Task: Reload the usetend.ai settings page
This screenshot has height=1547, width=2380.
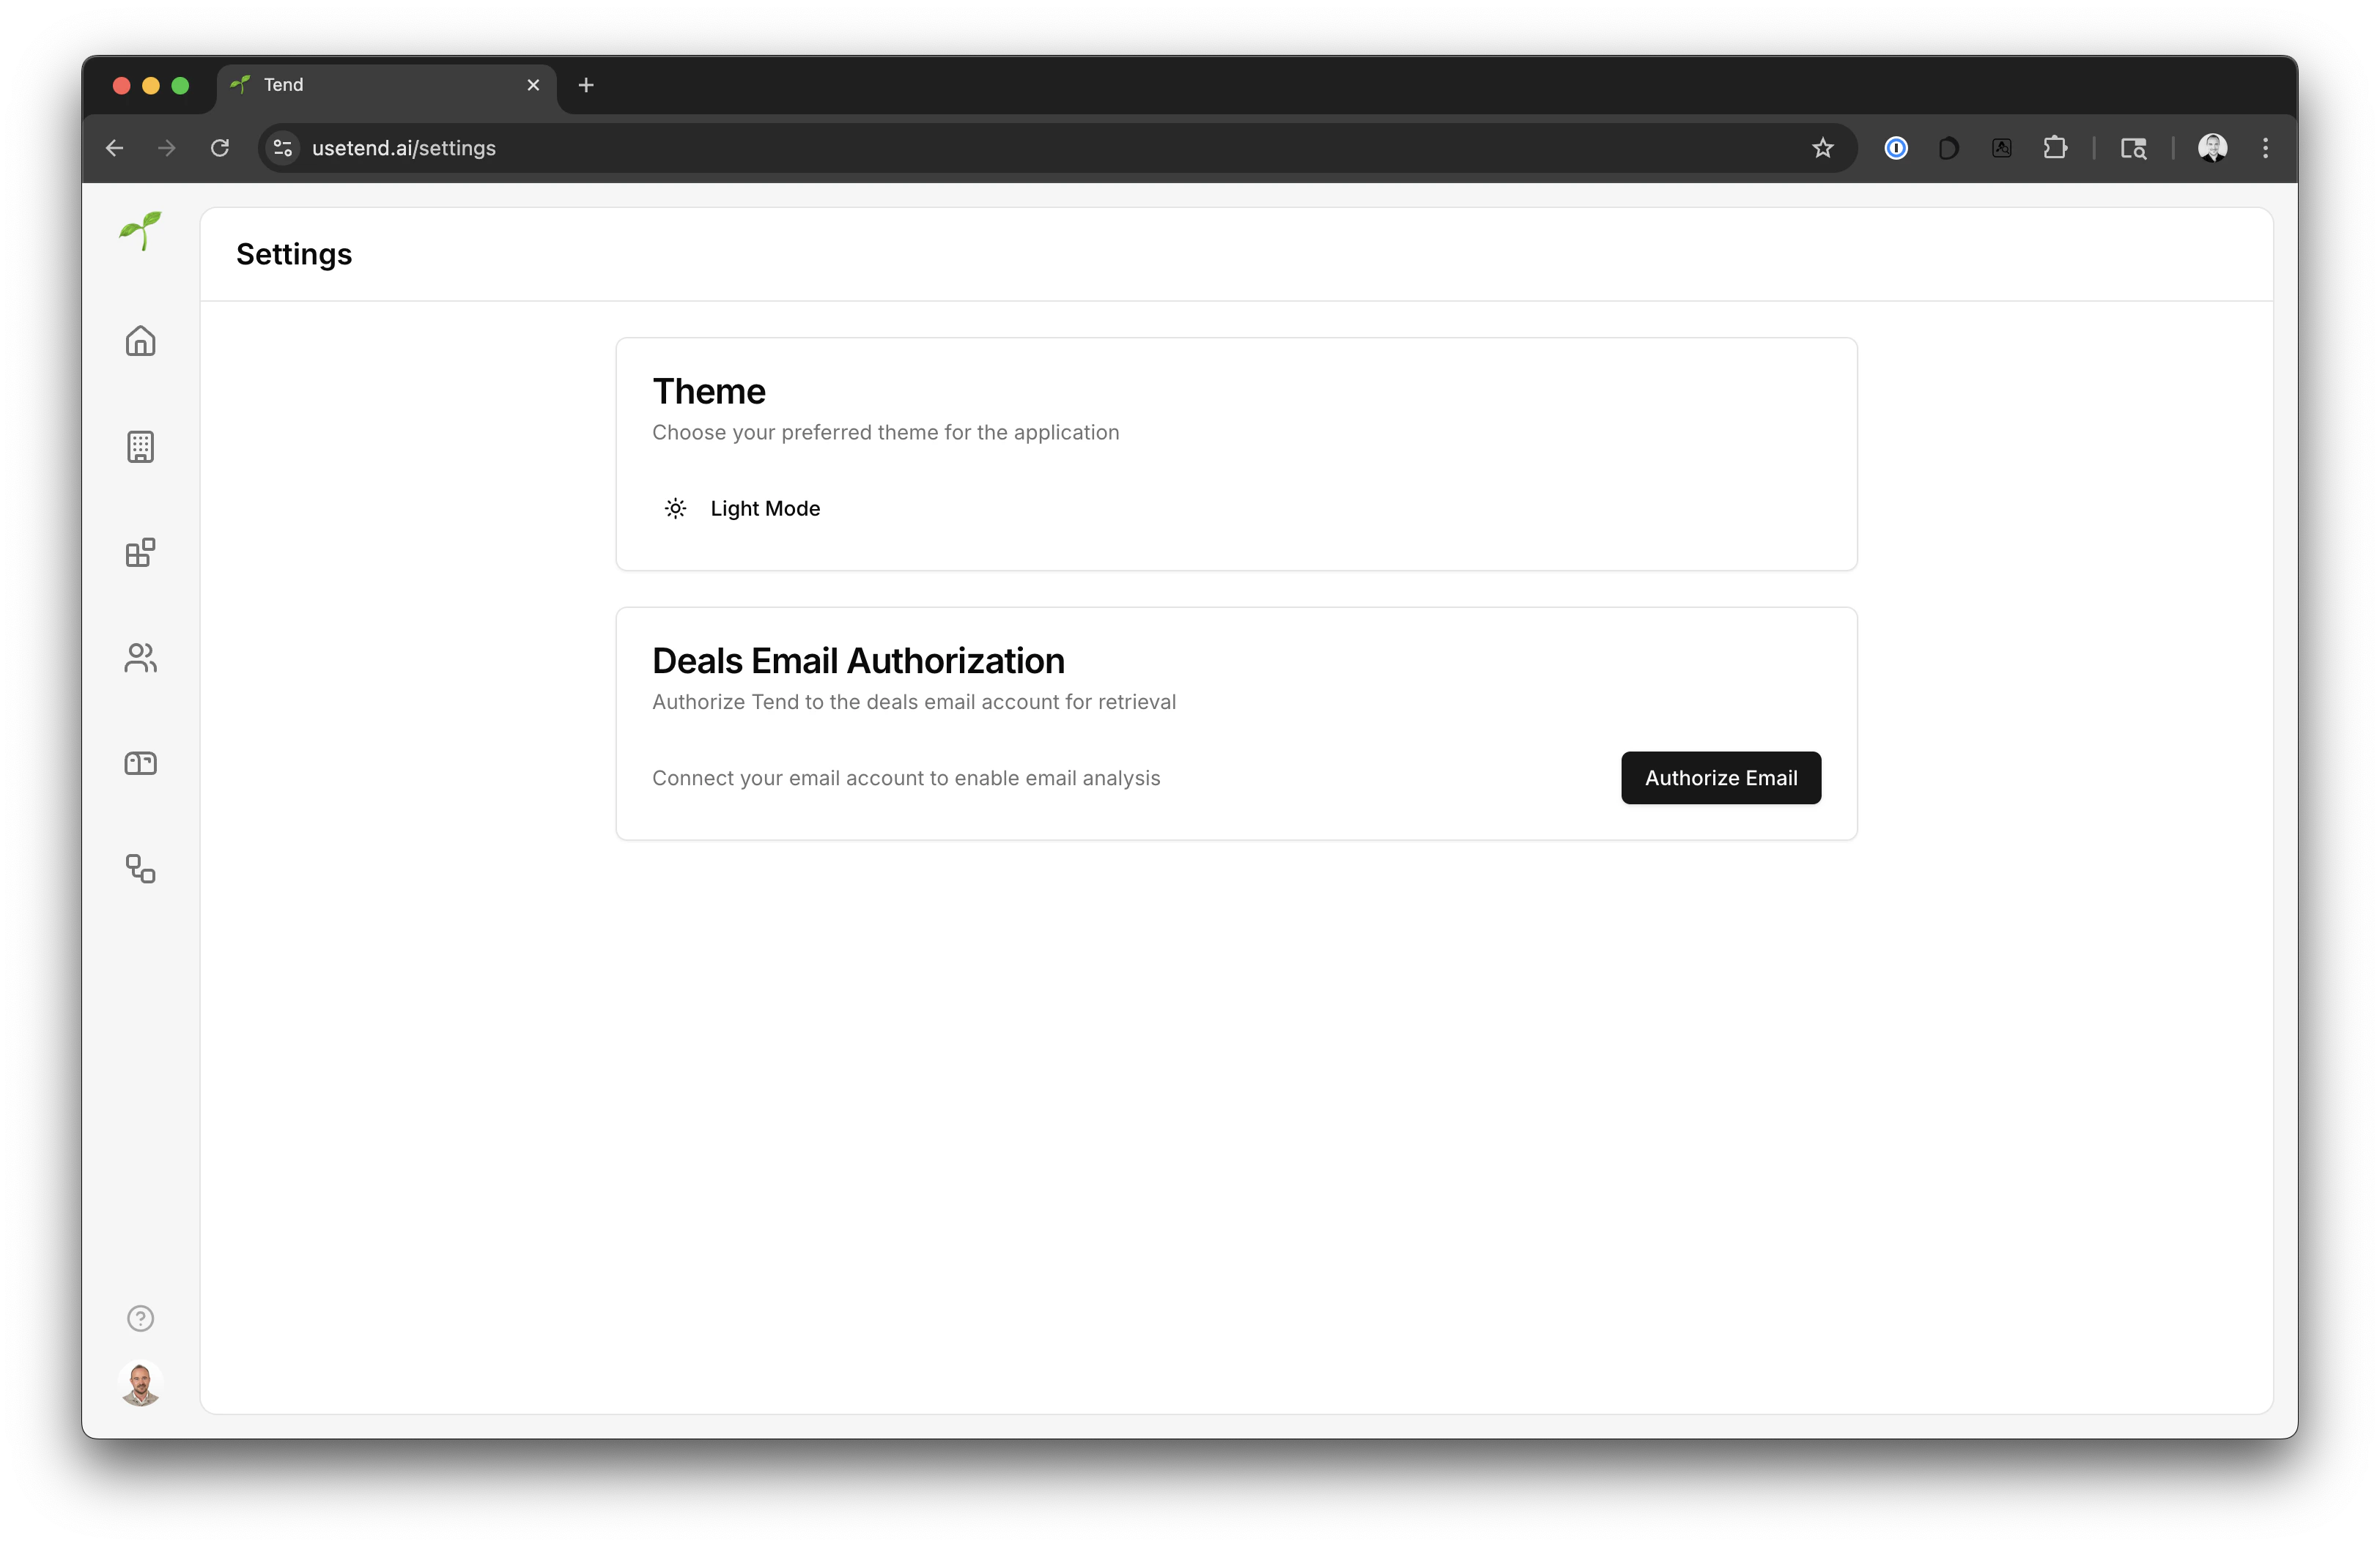Action: point(220,148)
